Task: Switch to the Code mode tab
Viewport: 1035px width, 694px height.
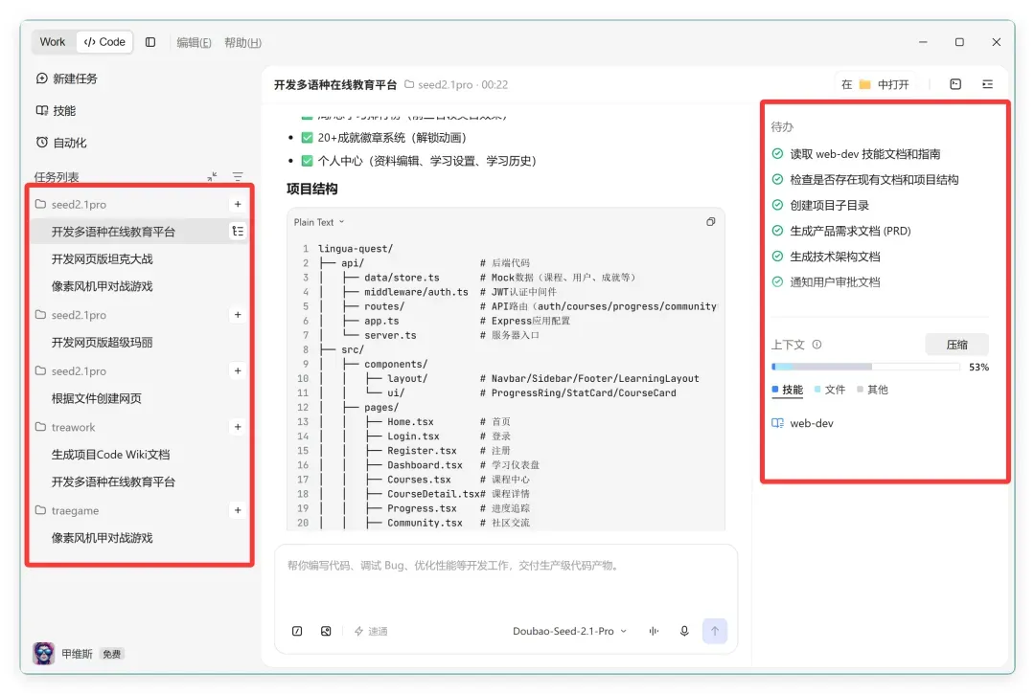Action: click(x=105, y=41)
